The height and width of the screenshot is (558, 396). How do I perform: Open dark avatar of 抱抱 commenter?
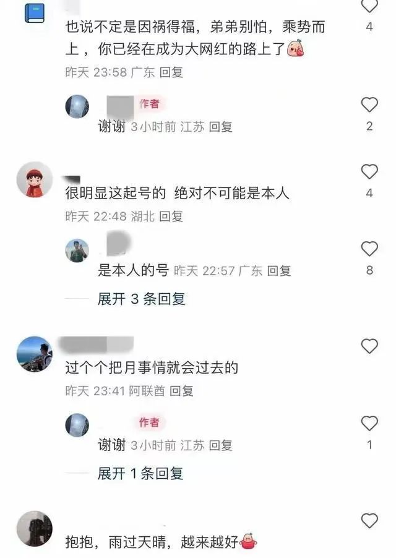coord(35,529)
